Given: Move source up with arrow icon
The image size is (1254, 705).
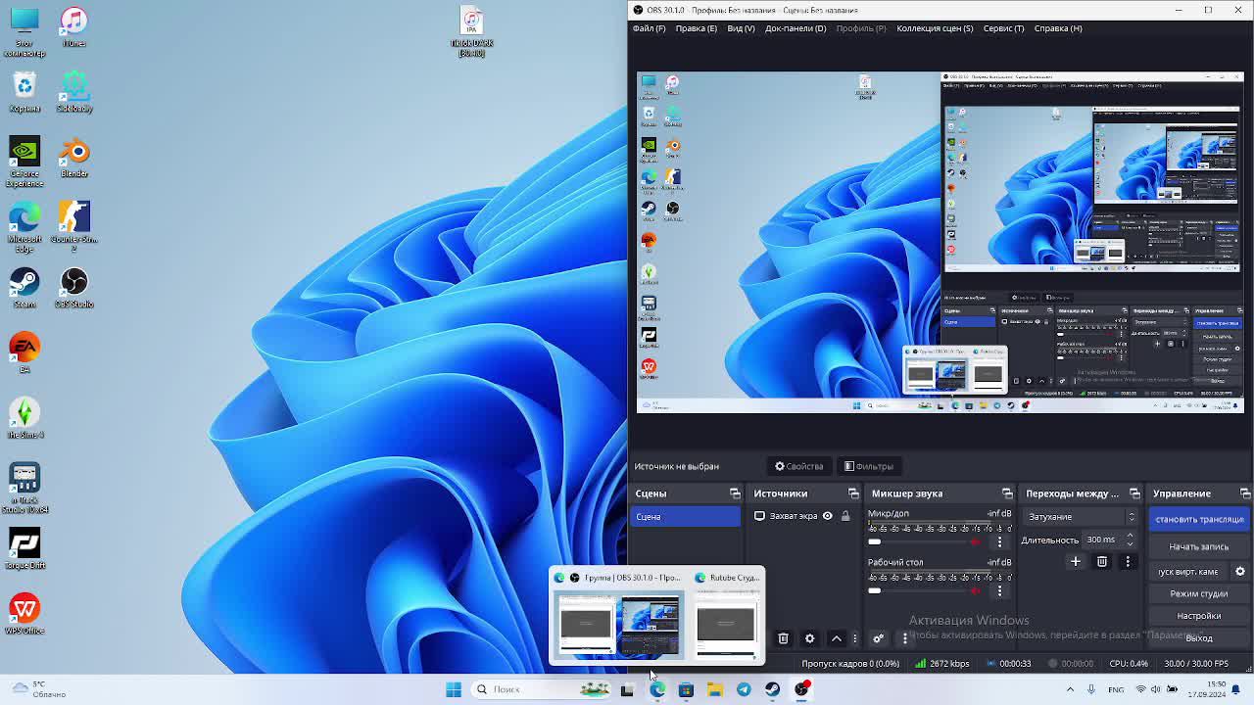Looking at the screenshot, I should [x=837, y=638].
